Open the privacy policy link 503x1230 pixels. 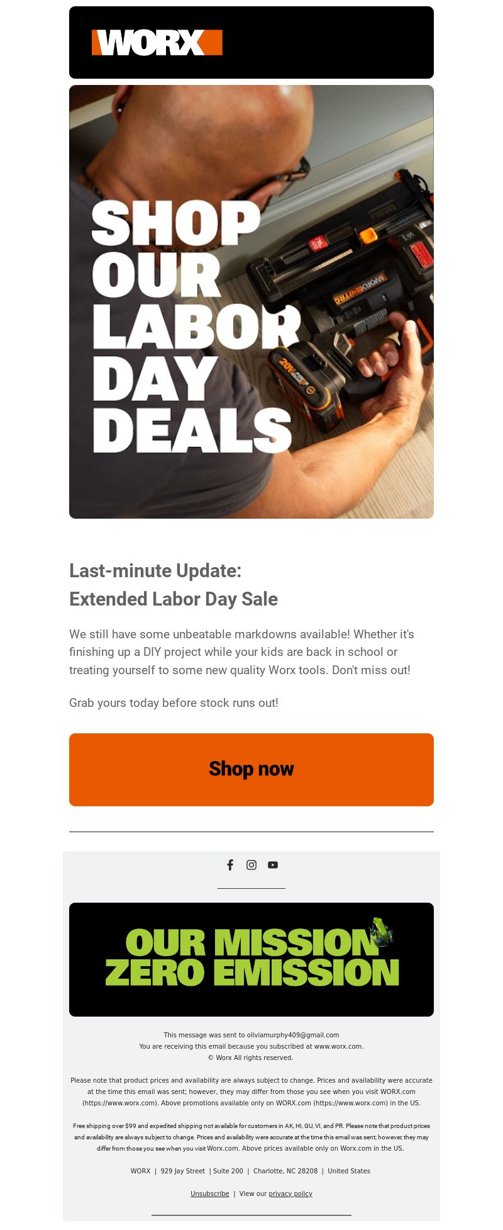click(290, 1193)
